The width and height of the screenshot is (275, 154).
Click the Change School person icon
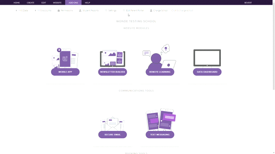tap(151, 10)
